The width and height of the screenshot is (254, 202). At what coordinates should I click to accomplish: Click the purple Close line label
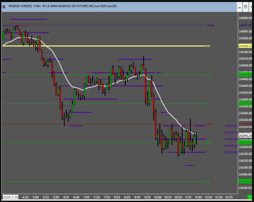coord(210,25)
